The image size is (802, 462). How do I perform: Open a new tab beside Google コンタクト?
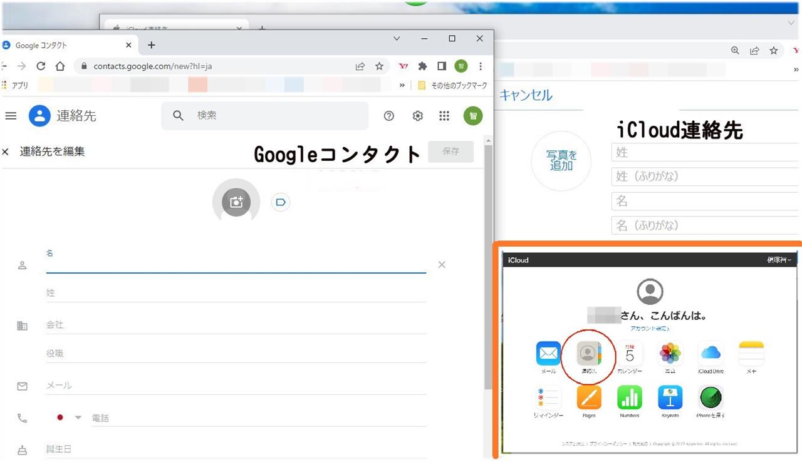[151, 45]
